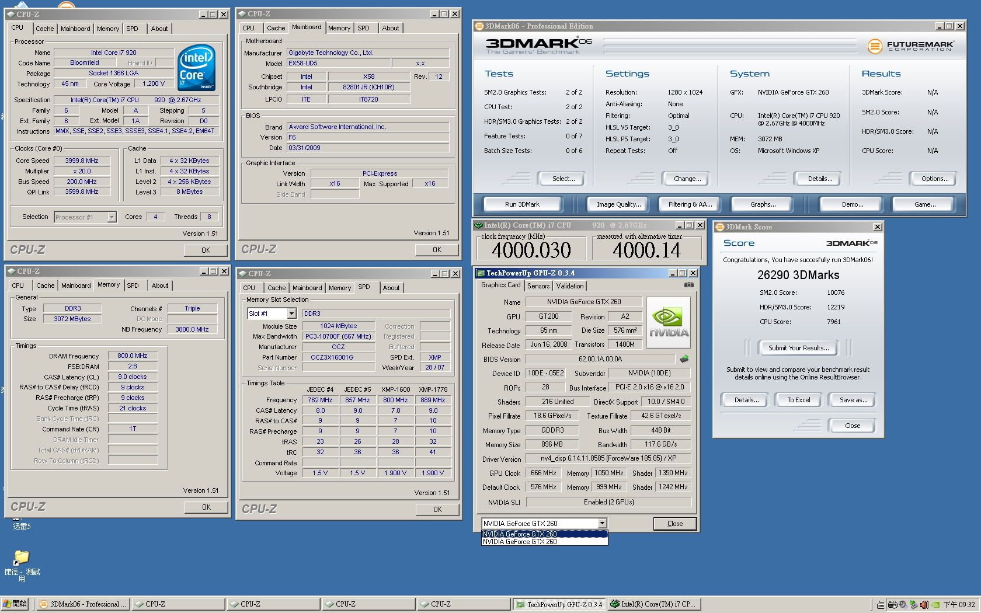
Task: Export score with To Excel button
Action: click(x=798, y=400)
